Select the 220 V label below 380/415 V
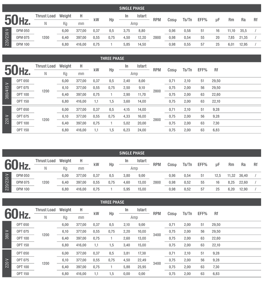Viewport: 264px width, 284px height. tap(7, 120)
